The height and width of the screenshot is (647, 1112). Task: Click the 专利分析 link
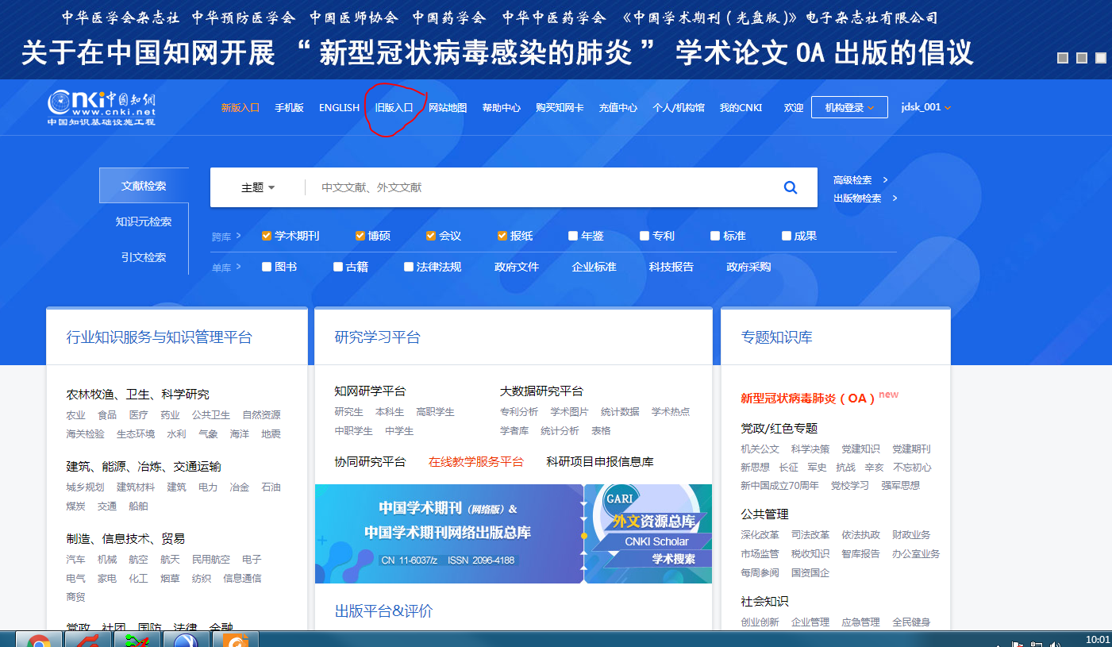click(519, 411)
